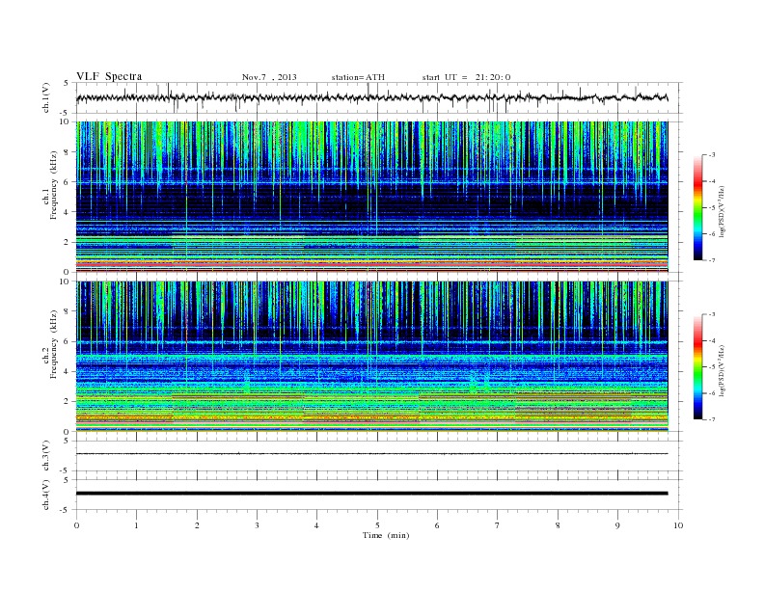Click the "8" kHz tick of ch.1 spectrogram
This screenshot has height=590, width=764.
click(x=67, y=152)
